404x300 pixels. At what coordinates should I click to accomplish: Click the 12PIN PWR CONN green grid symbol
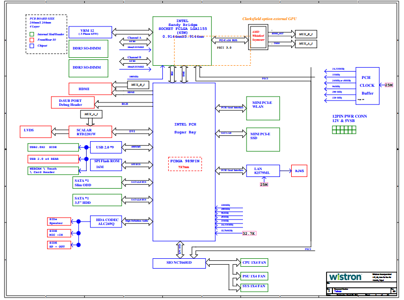pos(344,129)
